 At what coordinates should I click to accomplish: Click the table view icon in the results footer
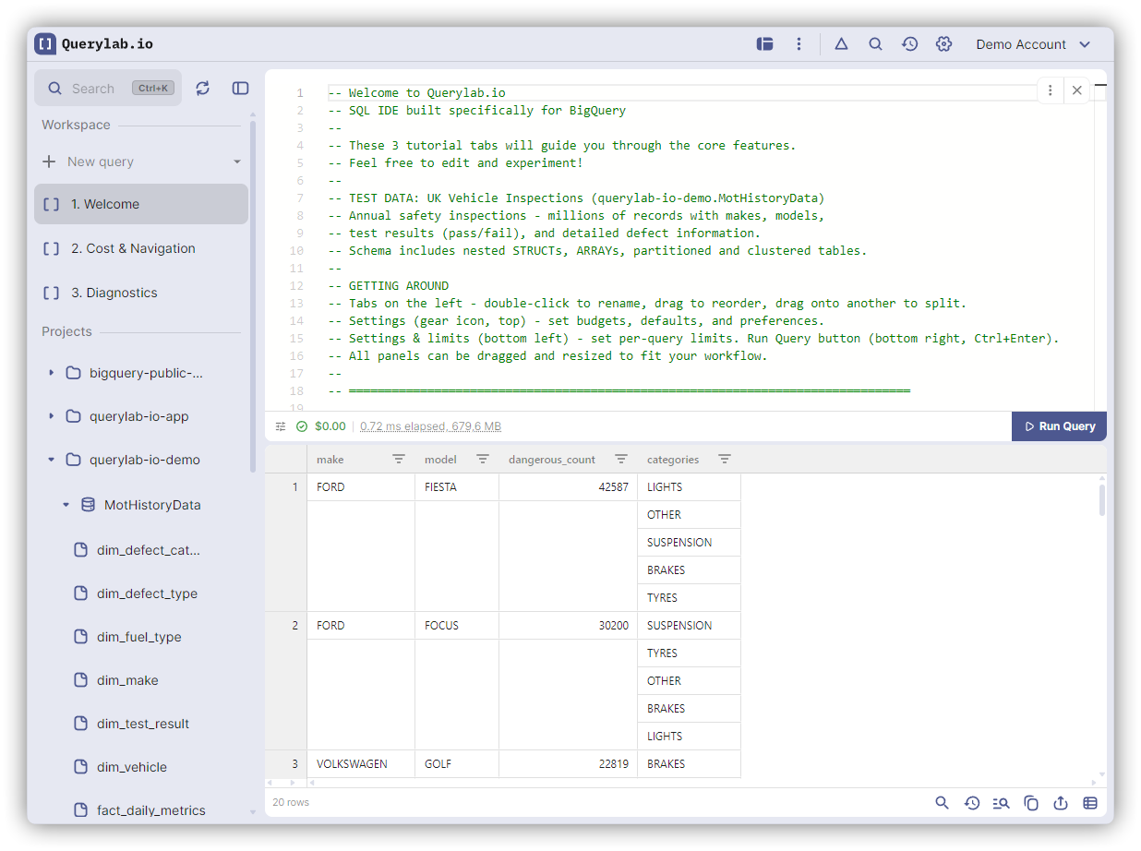point(1090,803)
